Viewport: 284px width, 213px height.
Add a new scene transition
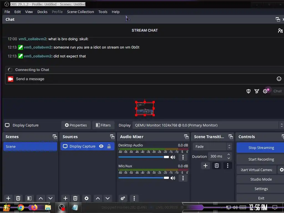pos(206,166)
